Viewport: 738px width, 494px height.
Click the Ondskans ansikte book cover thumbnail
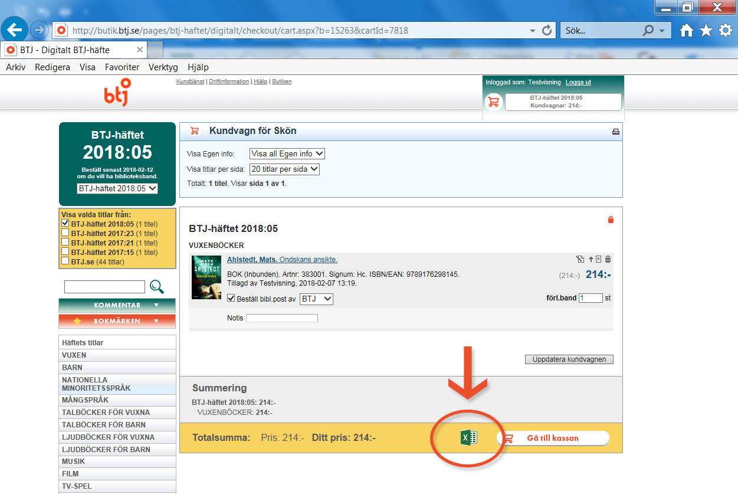206,277
